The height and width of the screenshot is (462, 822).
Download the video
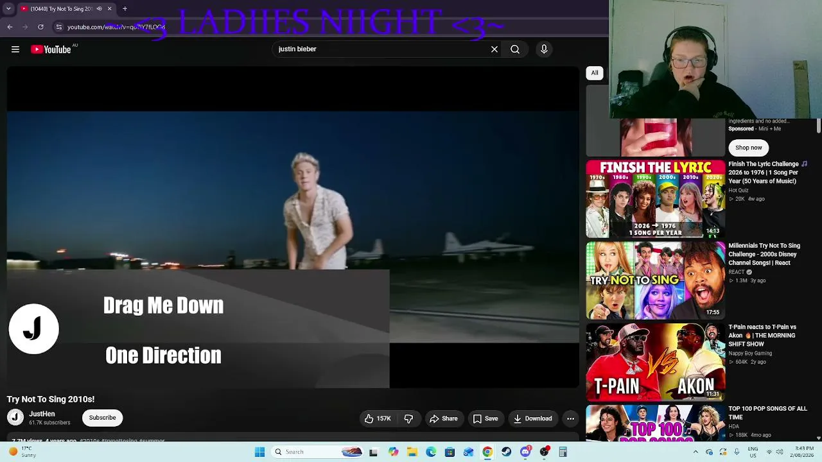point(532,418)
